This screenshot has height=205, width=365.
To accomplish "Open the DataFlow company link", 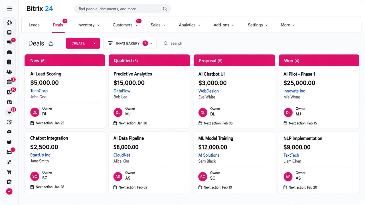I will point(122,91).
